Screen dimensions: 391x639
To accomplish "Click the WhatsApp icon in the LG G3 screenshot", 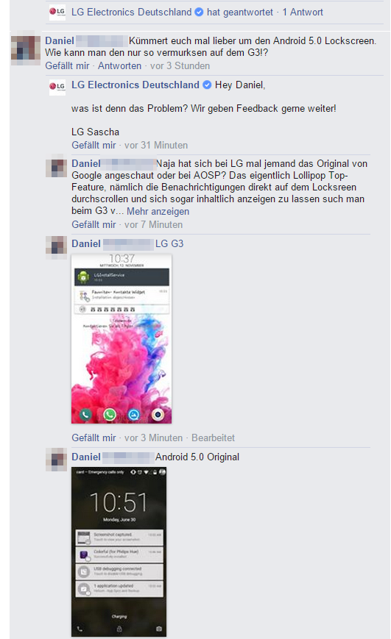I will (x=110, y=415).
